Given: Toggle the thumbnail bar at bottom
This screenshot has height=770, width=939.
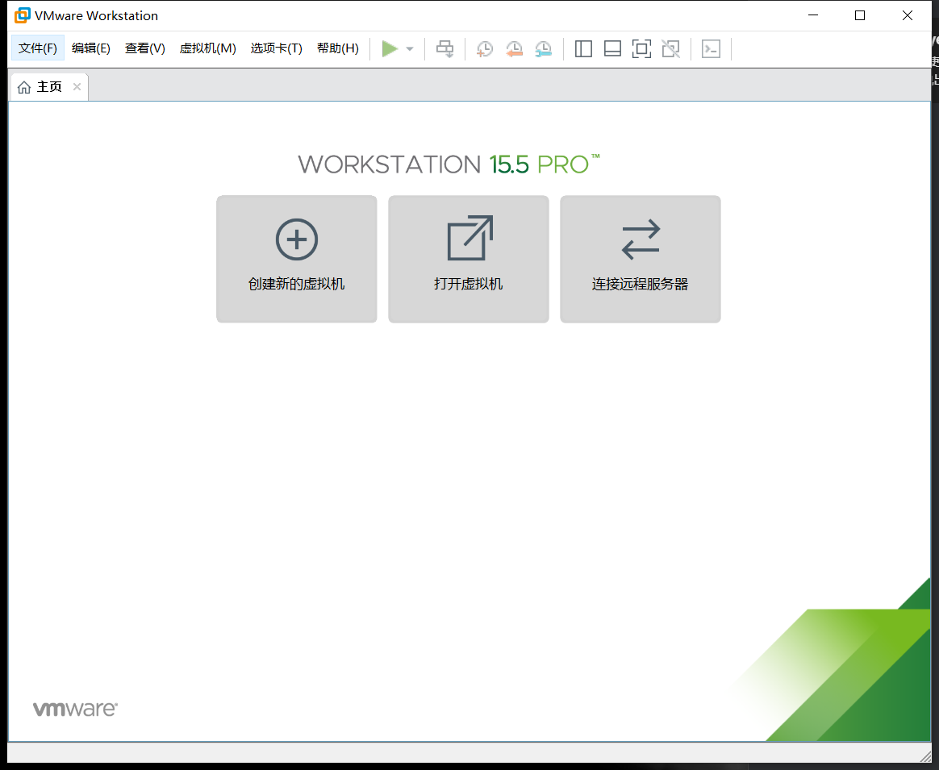Looking at the screenshot, I should [612, 48].
